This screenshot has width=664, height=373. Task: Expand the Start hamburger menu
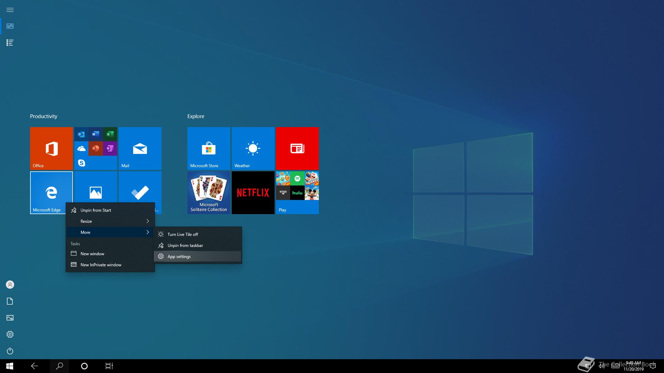coord(10,10)
